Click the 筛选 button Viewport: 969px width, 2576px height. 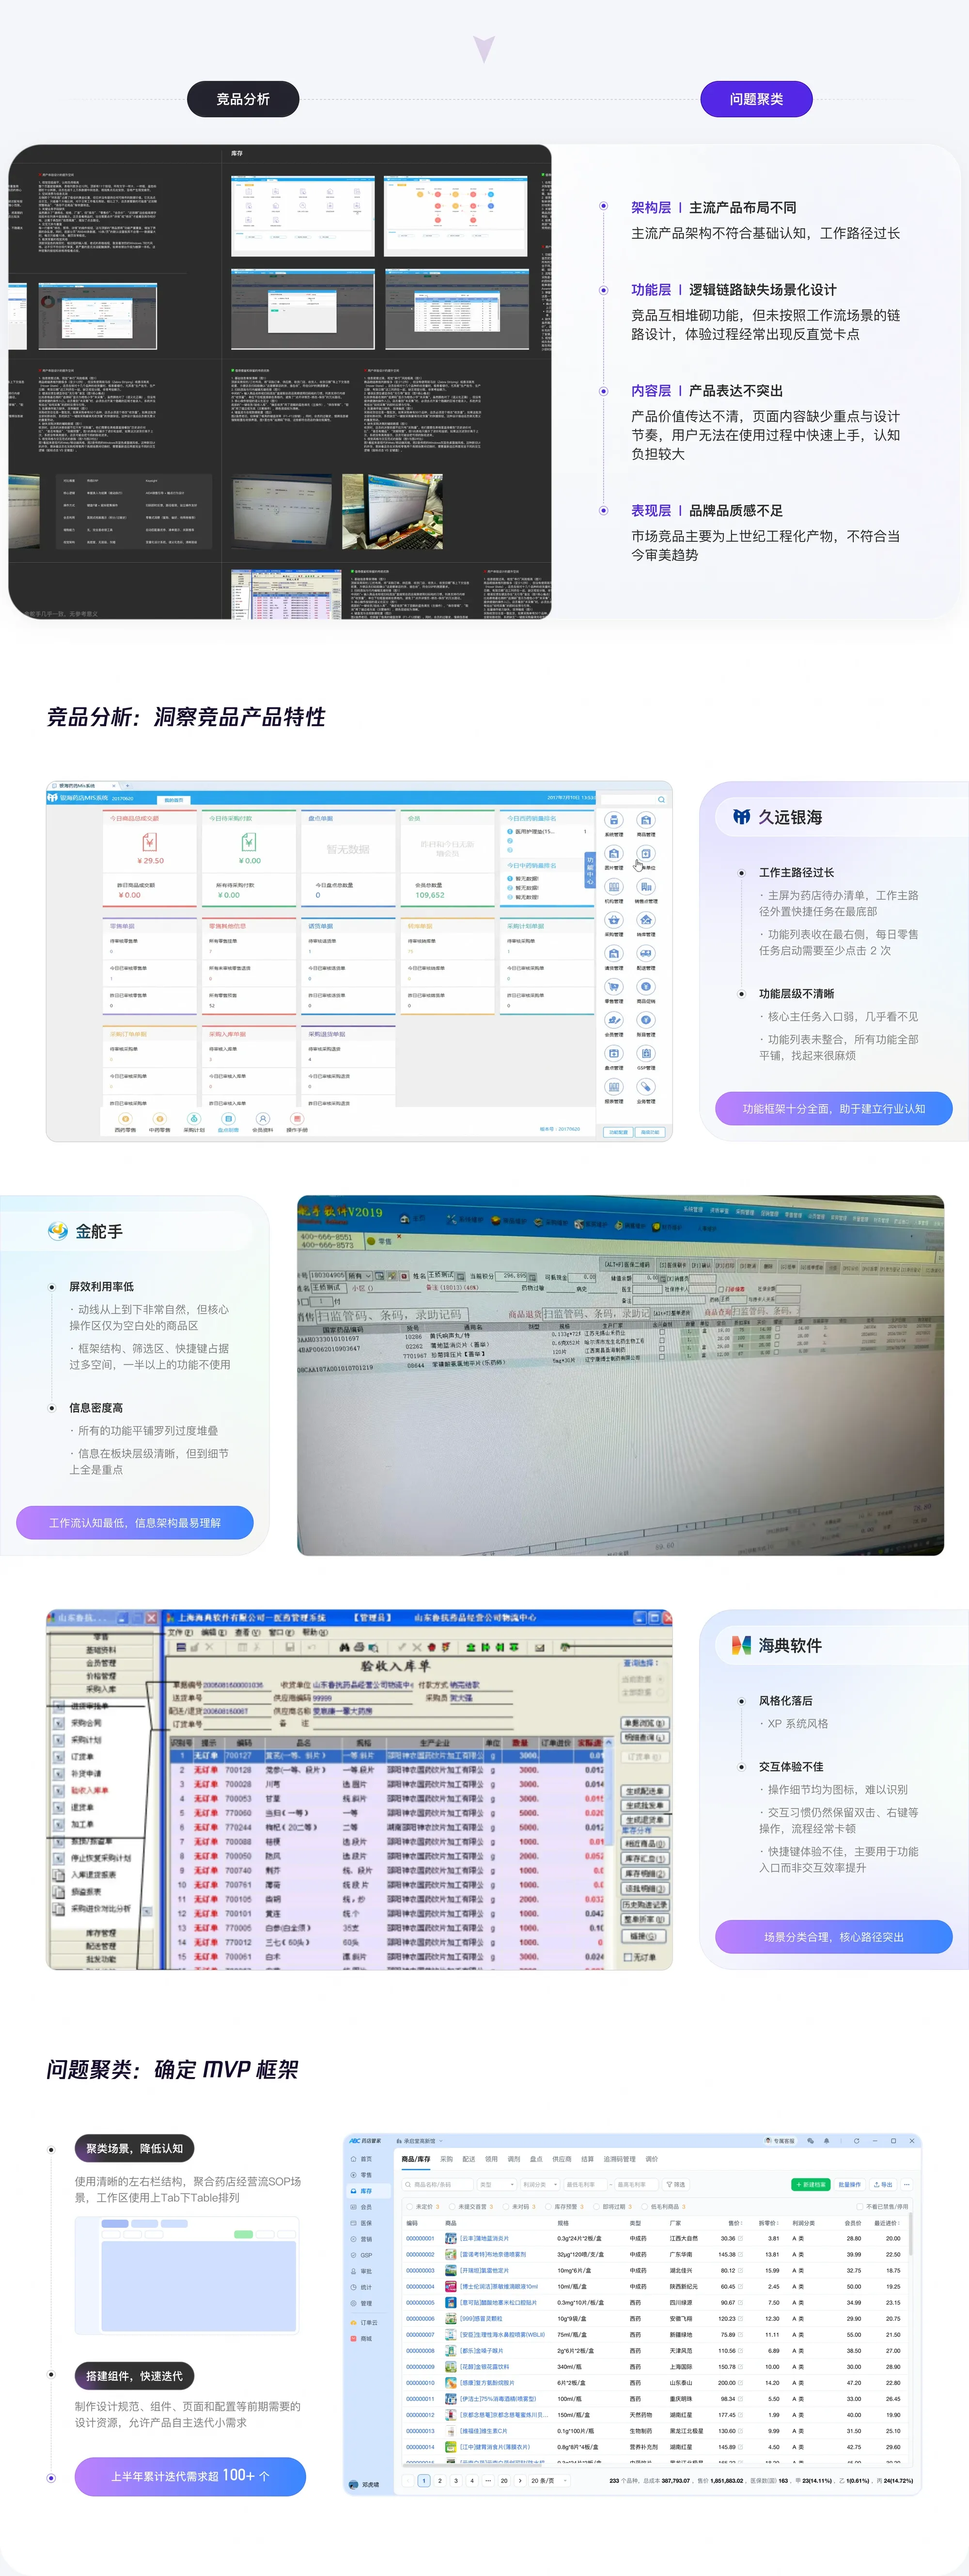click(675, 2185)
